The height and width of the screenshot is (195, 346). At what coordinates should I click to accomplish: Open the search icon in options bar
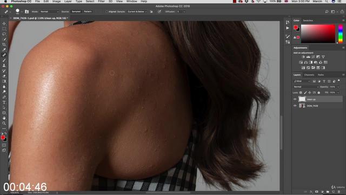(327, 11)
